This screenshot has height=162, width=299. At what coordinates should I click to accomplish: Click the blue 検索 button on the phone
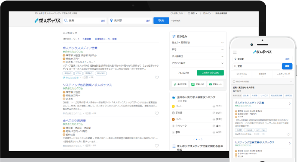287,66
